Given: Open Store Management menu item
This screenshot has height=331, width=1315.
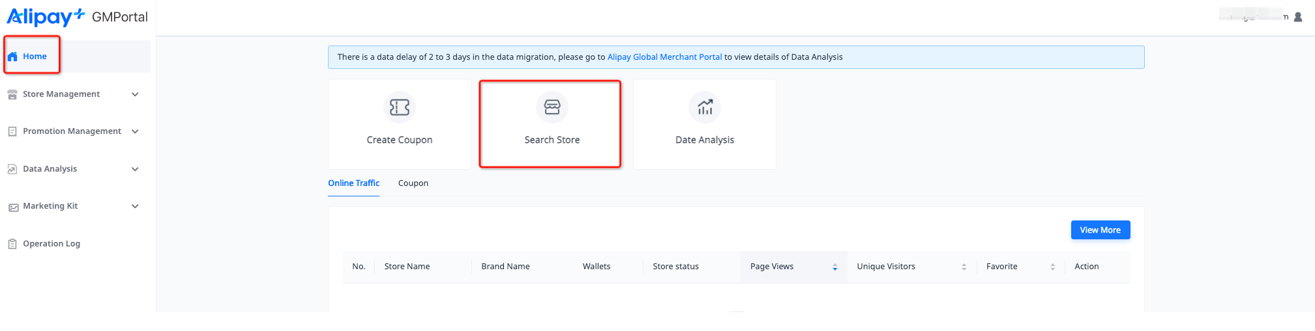Looking at the screenshot, I should 76,94.
